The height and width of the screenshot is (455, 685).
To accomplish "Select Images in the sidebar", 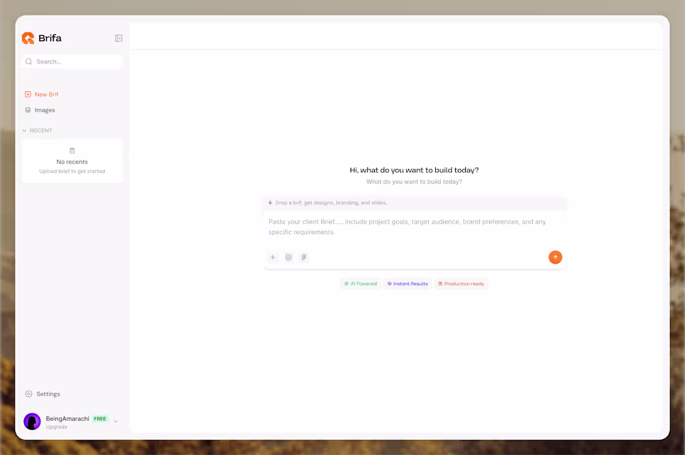I will tap(44, 109).
